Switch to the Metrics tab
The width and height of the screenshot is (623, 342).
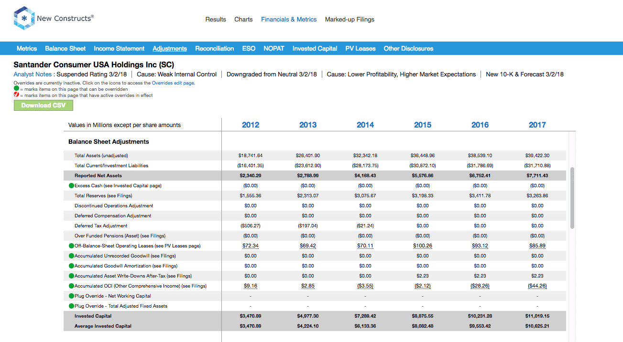click(27, 48)
